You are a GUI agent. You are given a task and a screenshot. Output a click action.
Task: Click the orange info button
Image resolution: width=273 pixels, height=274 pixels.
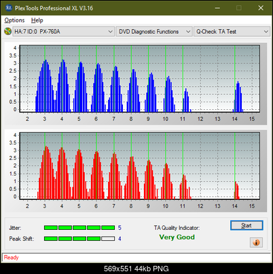point(256,243)
